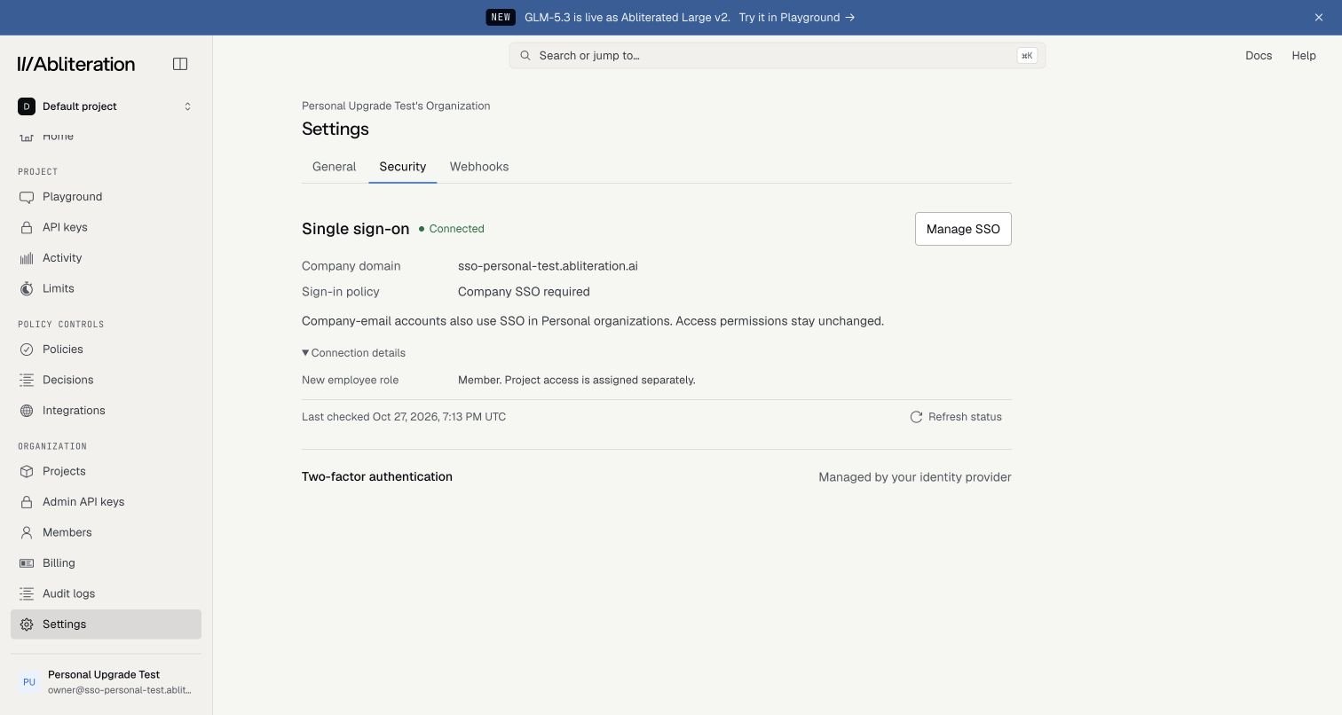Click the refresh arrow icon
The width and height of the screenshot is (1342, 715).
click(x=916, y=417)
